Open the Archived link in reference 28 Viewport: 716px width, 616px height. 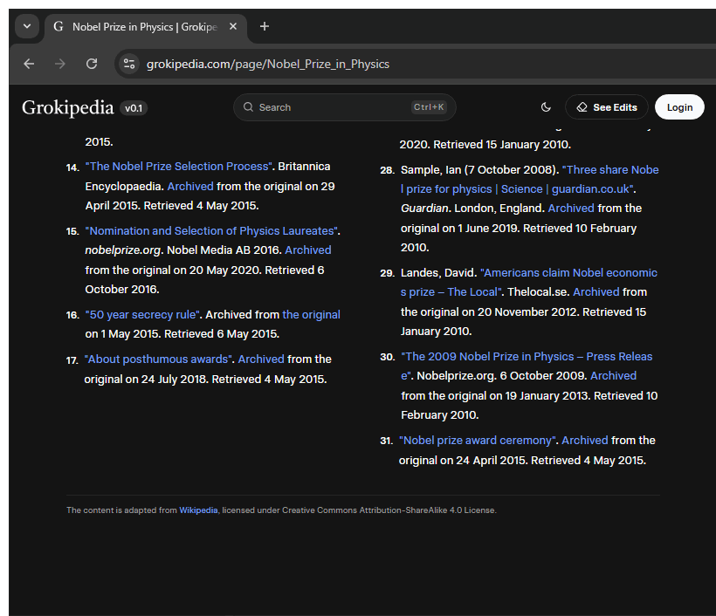[571, 209]
